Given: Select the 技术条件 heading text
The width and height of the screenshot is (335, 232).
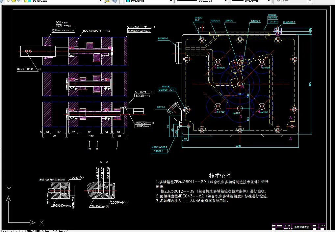Looking at the screenshot, I should pyautogui.click(x=220, y=176).
